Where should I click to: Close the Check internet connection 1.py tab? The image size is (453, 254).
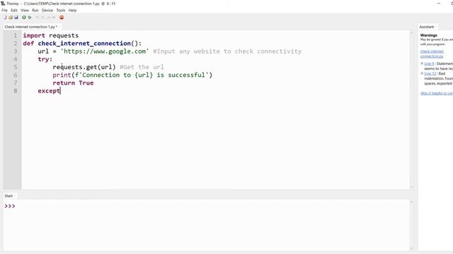pos(59,27)
